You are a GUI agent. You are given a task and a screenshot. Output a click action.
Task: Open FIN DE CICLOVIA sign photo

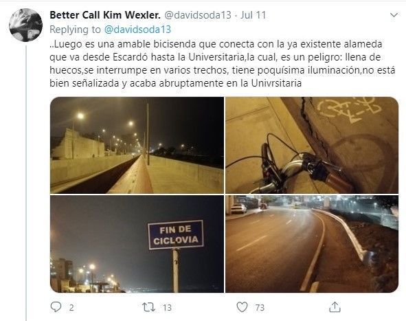[137, 244]
